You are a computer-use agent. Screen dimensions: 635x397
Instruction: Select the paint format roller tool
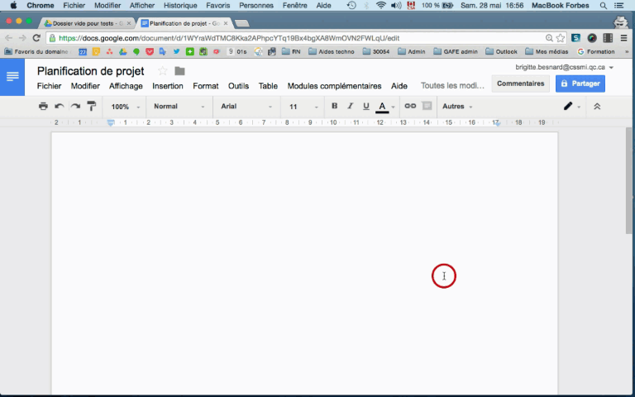[x=91, y=107]
